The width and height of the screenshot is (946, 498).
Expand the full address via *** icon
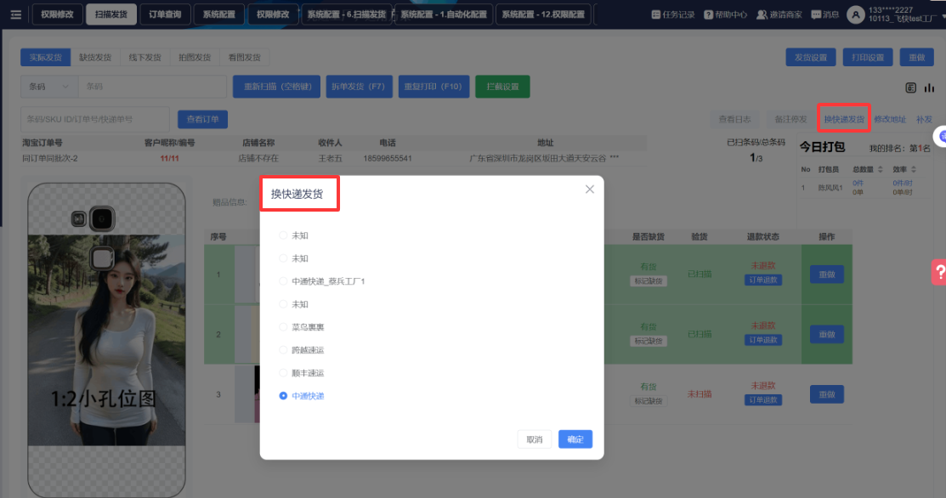615,158
